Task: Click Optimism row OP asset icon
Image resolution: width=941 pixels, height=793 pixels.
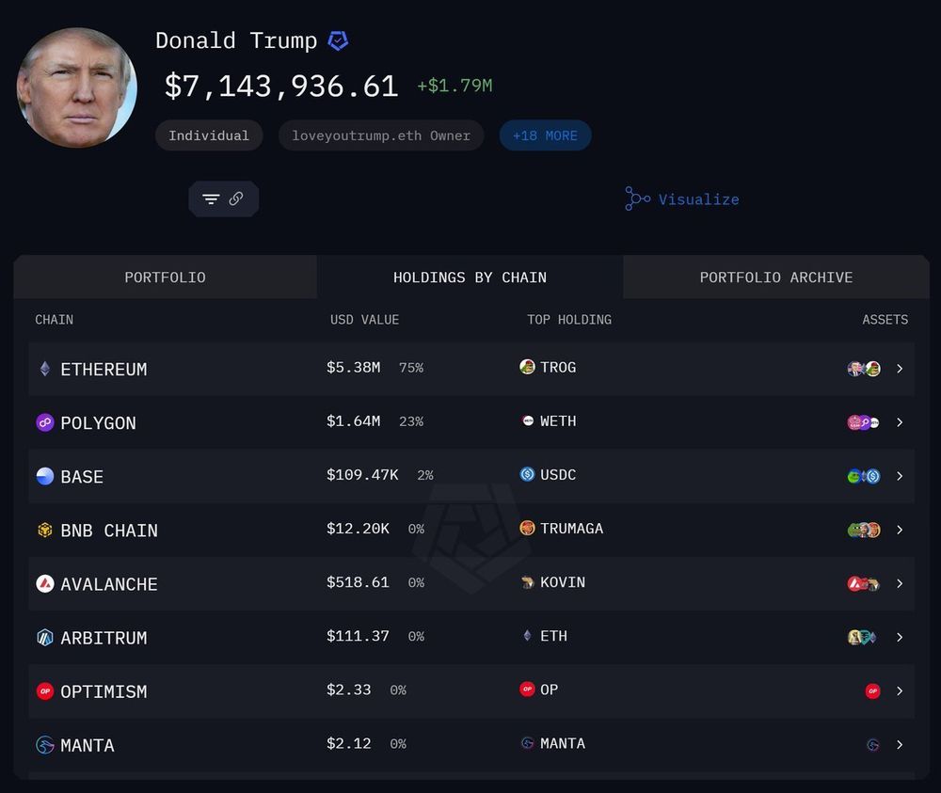Action: click(872, 691)
